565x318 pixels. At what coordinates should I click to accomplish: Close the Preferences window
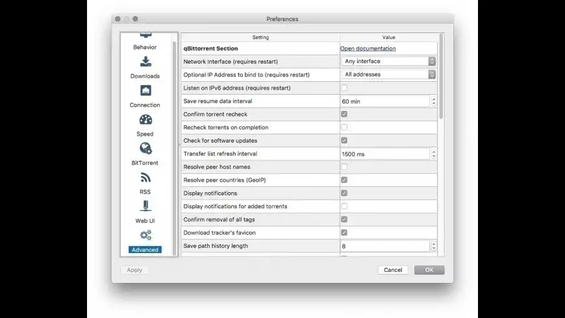[118, 19]
